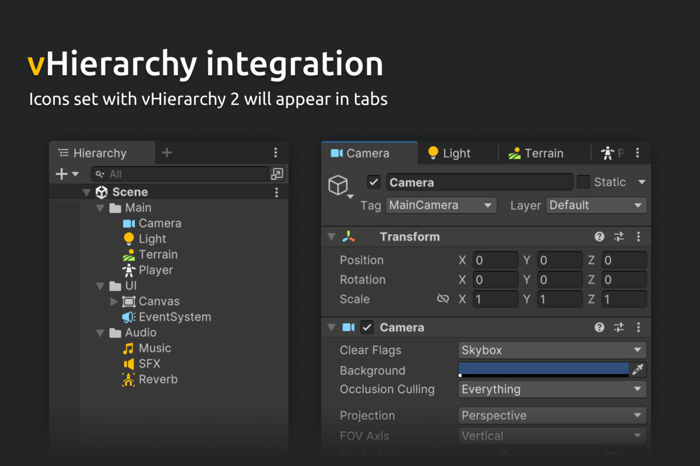
Task: Open Camera component help
Action: 599,327
